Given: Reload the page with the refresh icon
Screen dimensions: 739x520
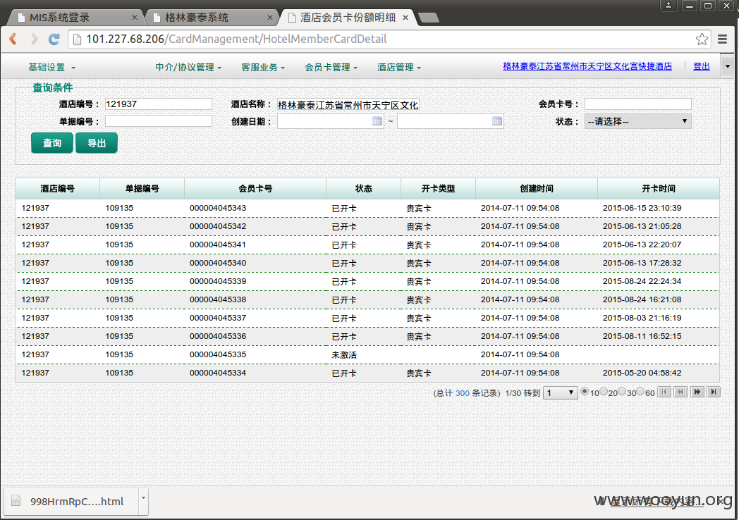Looking at the screenshot, I should tap(54, 39).
